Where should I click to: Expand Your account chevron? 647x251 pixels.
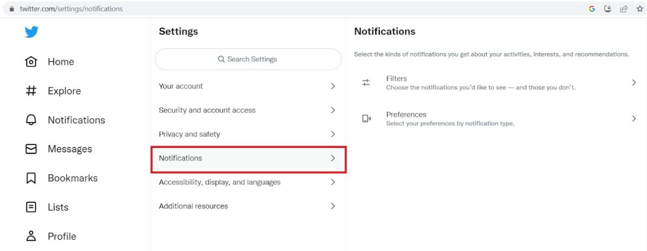click(x=333, y=86)
